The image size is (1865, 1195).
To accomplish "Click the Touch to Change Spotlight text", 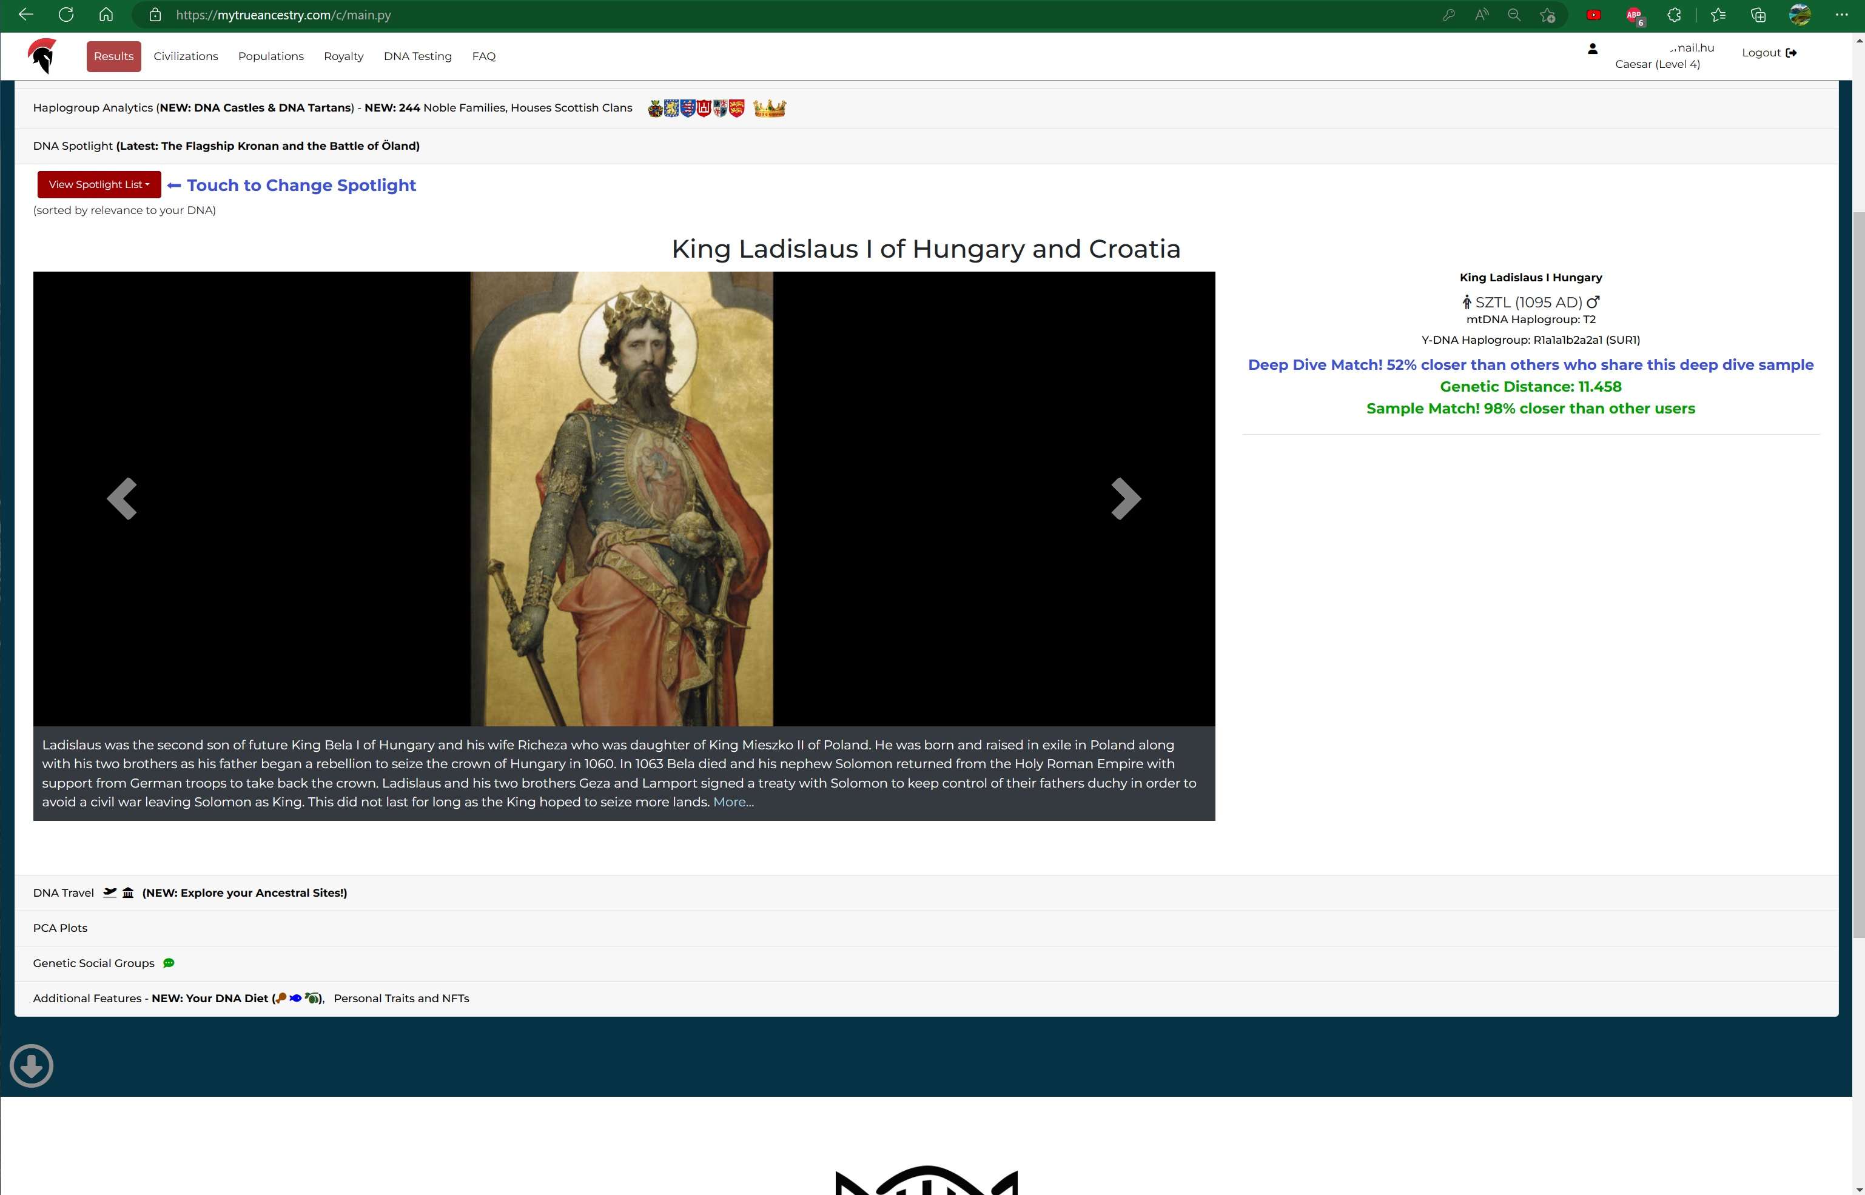I will (x=301, y=186).
